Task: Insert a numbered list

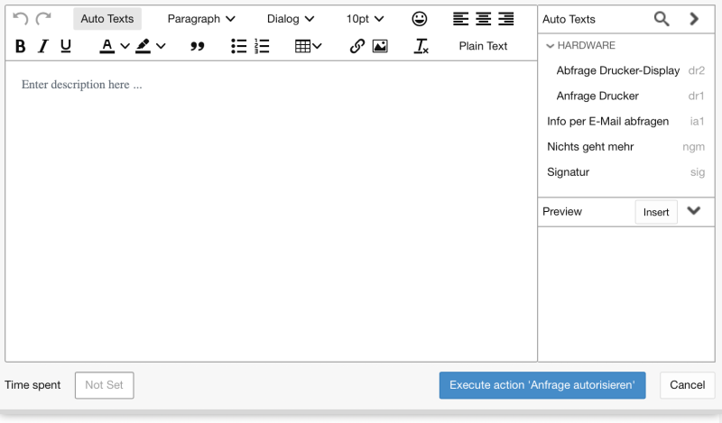Action: 263,46
